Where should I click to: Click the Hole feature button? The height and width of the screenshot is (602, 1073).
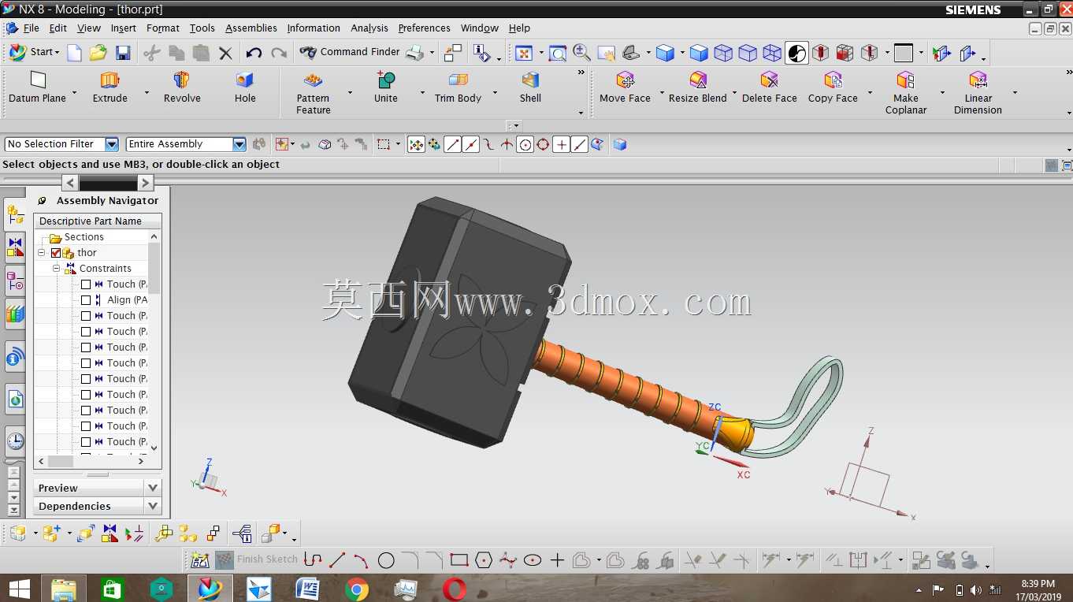(245, 87)
